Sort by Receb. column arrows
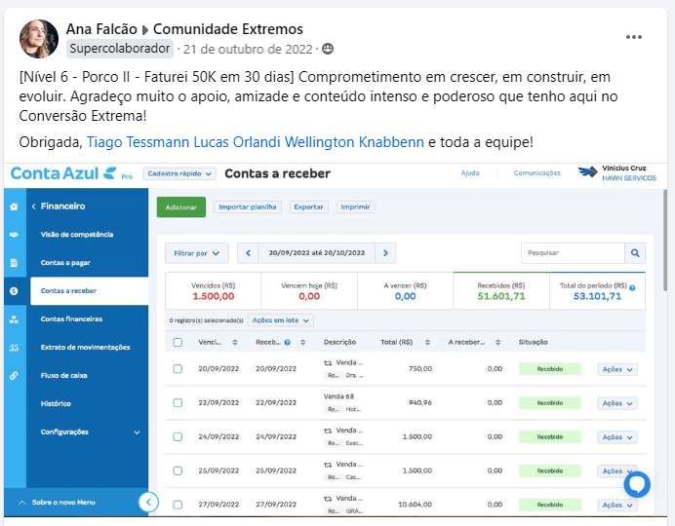Viewport: 675px width, 526px height. click(x=303, y=343)
